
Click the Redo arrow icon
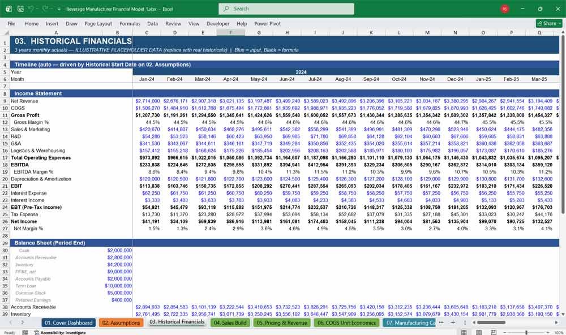tap(45, 8)
